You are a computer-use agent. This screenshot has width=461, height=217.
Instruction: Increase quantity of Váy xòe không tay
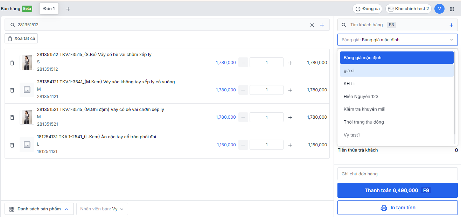pos(290,90)
